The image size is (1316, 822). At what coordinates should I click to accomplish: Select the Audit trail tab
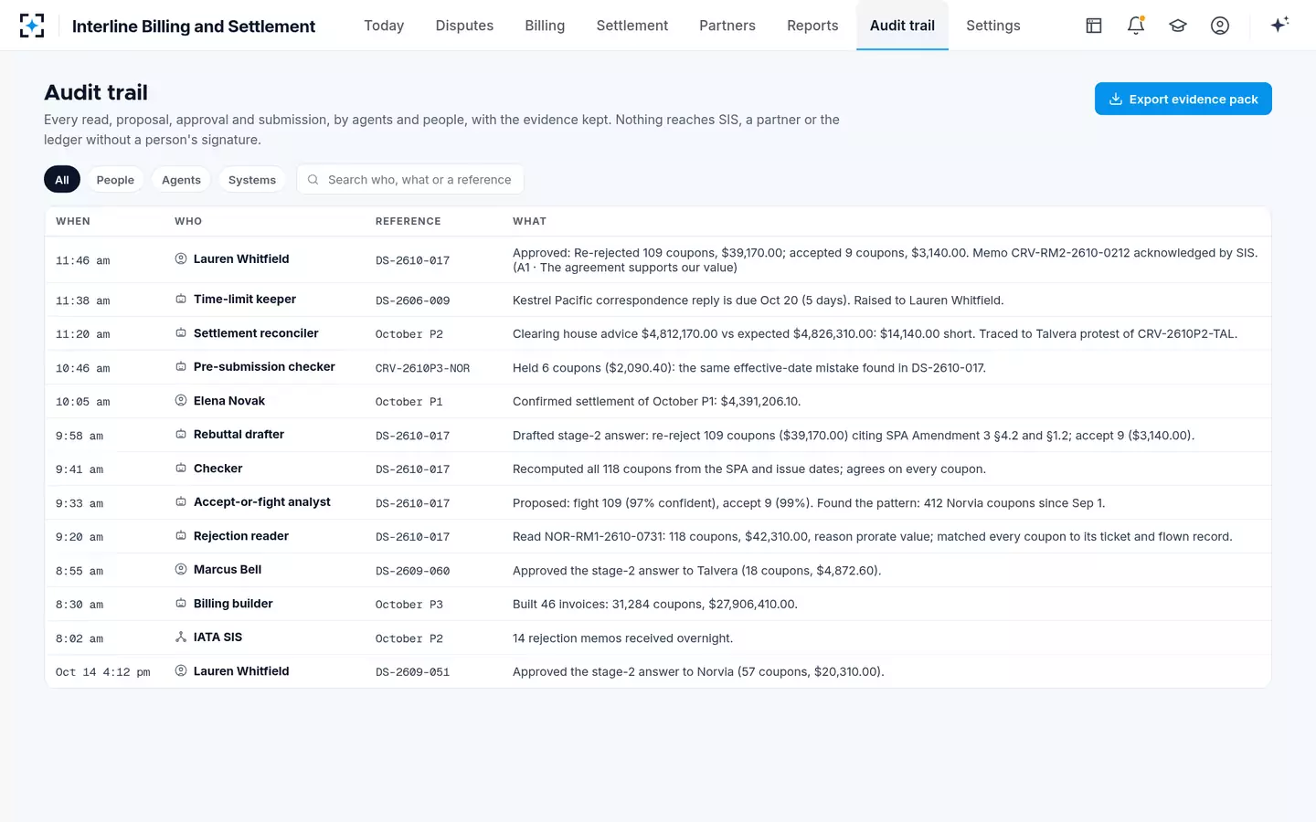[x=902, y=26]
